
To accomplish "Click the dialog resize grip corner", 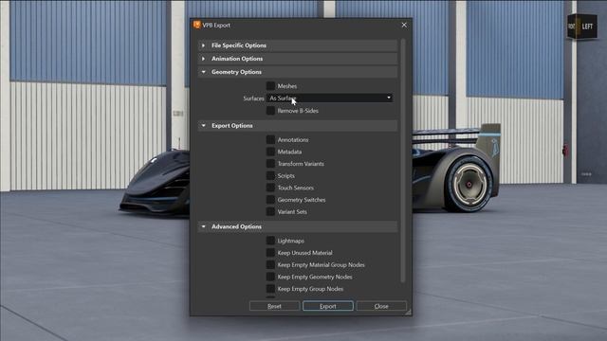I will coord(408,313).
